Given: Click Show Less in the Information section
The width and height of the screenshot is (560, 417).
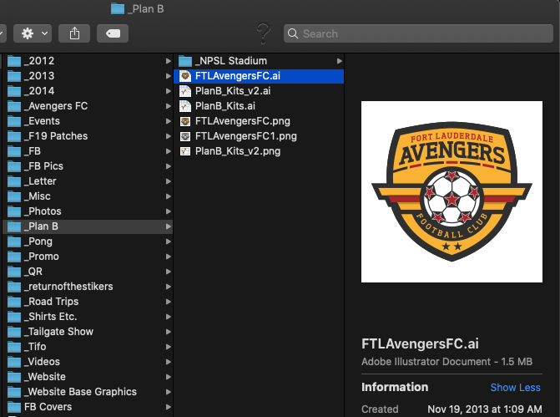Looking at the screenshot, I should point(515,387).
